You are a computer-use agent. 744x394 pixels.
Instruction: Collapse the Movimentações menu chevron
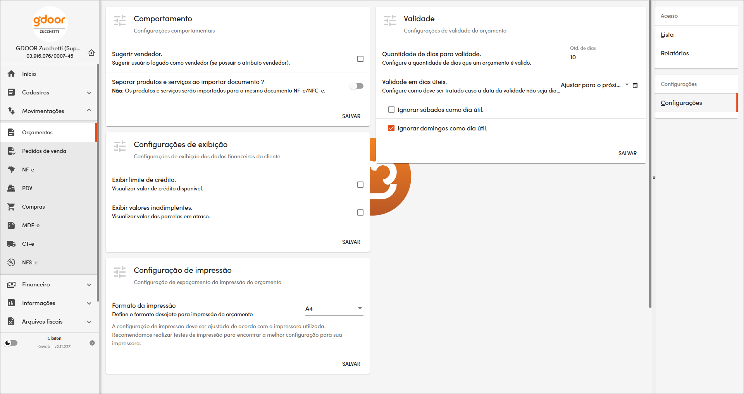[89, 110]
